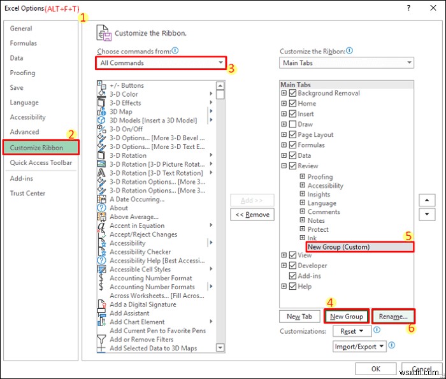Click the Rename... button

coord(393,317)
